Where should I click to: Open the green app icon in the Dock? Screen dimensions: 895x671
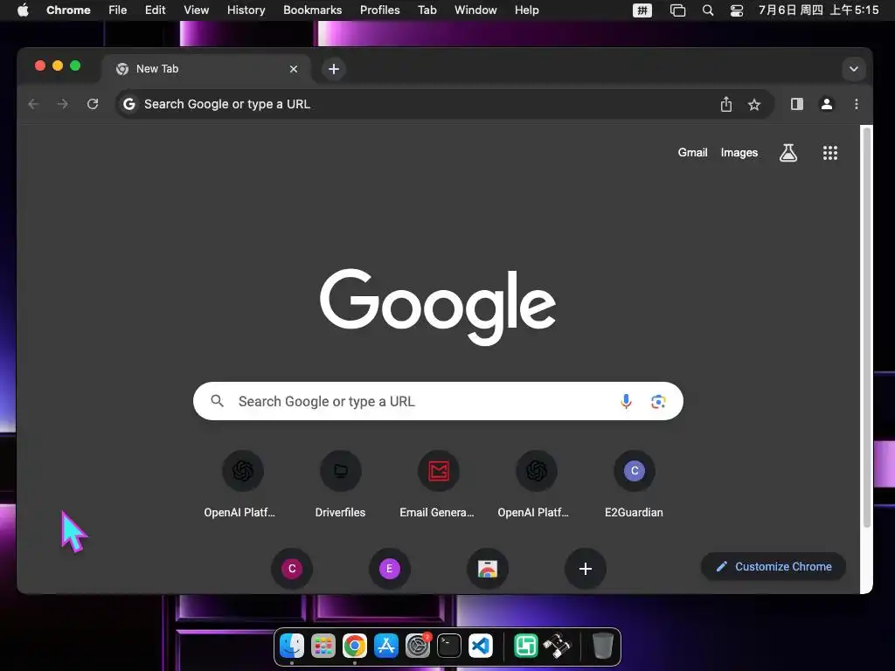coord(525,646)
